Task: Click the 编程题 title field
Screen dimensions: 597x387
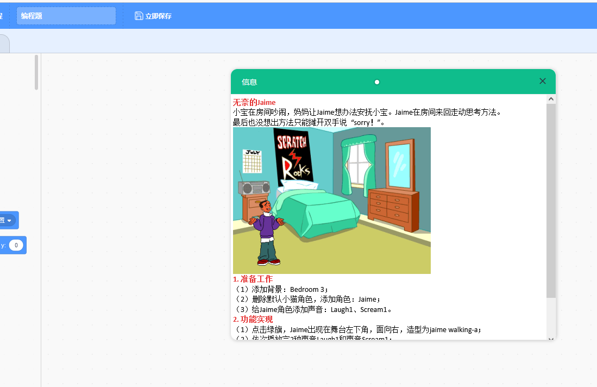Action: [x=66, y=16]
